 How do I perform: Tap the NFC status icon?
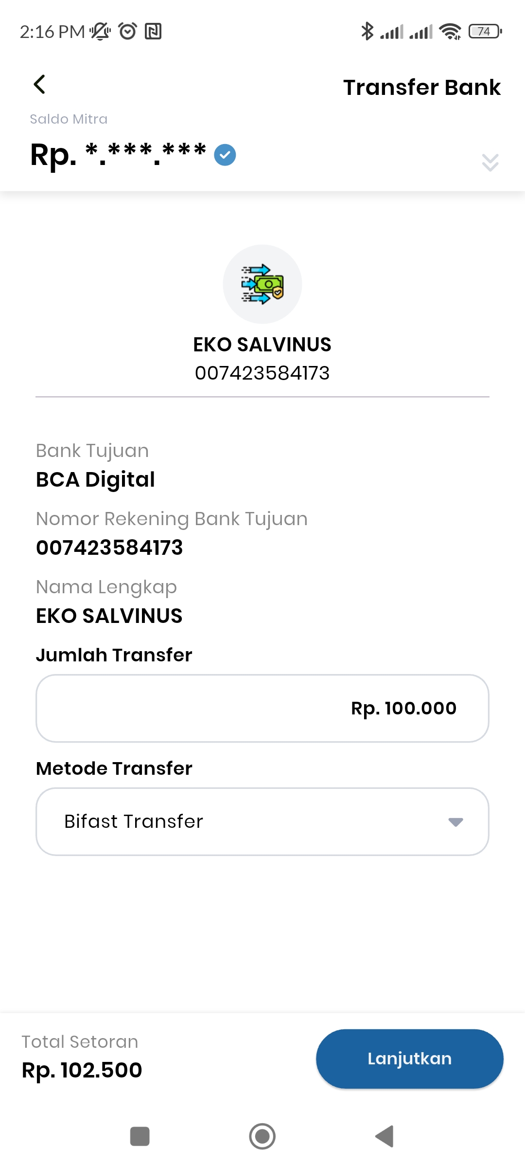153,32
